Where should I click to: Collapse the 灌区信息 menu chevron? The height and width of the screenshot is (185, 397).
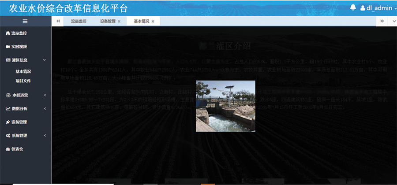(45, 60)
